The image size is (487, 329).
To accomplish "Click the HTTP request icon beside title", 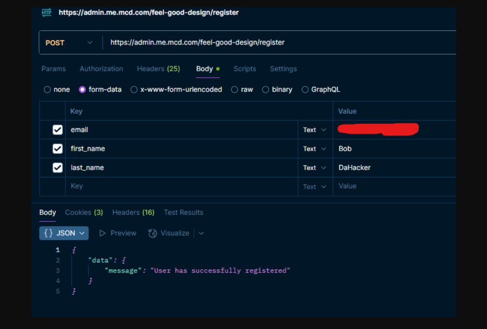I will click(x=46, y=13).
